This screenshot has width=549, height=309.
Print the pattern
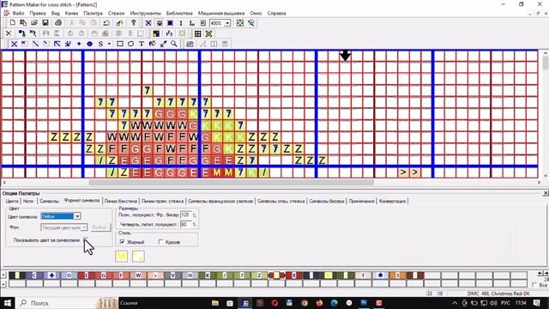pyautogui.click(x=58, y=23)
